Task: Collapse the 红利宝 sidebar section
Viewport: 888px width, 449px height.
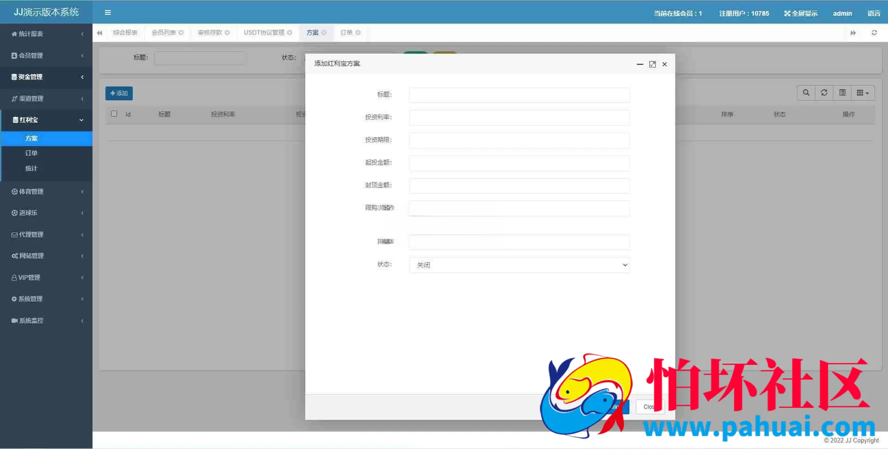Action: pyautogui.click(x=46, y=120)
